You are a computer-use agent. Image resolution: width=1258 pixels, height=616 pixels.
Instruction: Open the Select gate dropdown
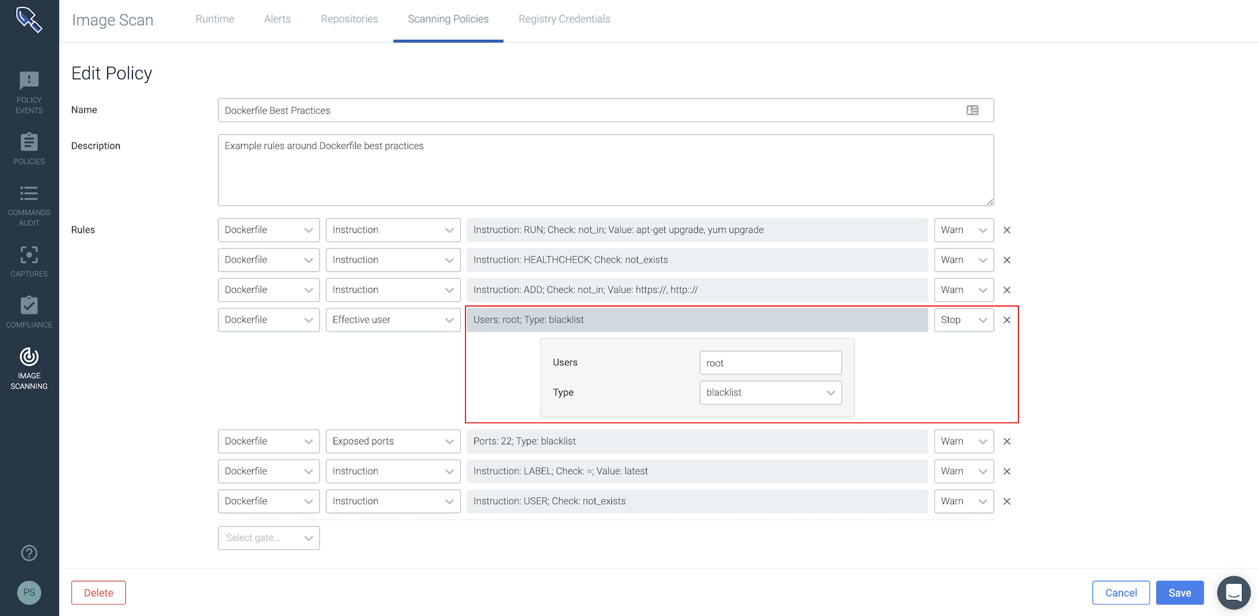(x=269, y=538)
